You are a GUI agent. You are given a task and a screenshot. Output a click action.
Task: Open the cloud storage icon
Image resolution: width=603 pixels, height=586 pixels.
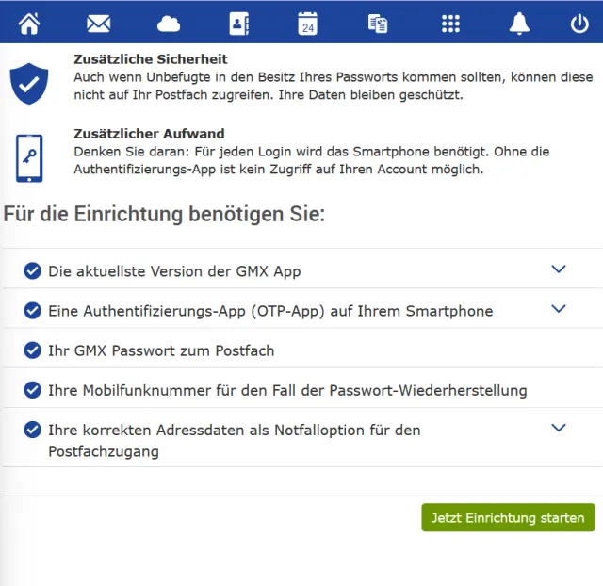pos(169,24)
